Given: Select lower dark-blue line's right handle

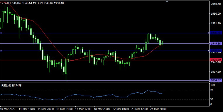Looking at the screenshot, I should [x=209, y=51].
